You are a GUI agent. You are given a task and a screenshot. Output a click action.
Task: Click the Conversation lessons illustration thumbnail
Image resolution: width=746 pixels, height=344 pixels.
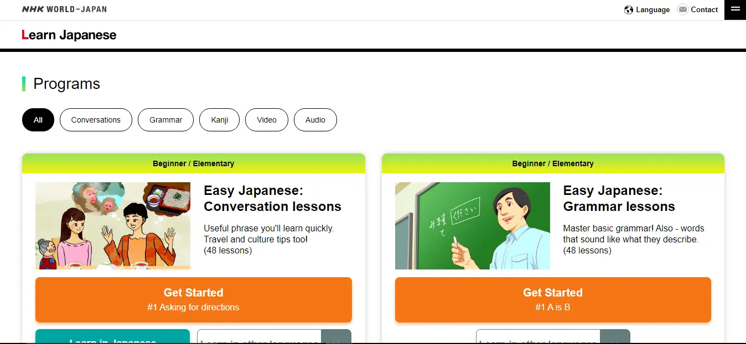pos(112,226)
